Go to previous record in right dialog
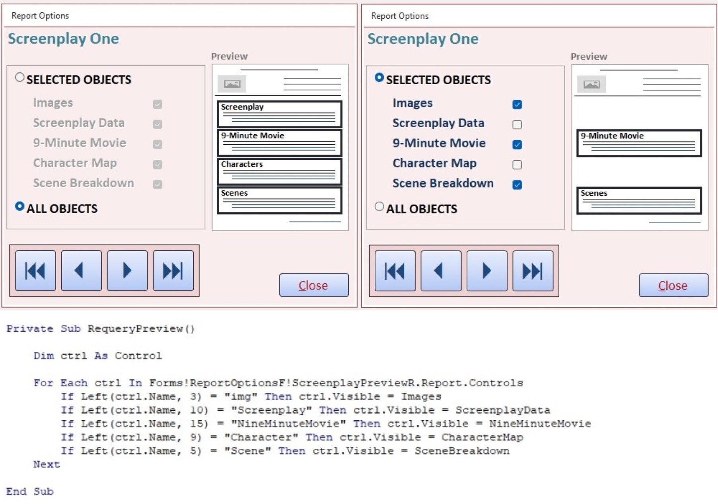The width and height of the screenshot is (718, 504). coord(441,271)
